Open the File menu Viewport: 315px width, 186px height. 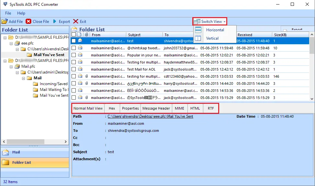point(8,13)
